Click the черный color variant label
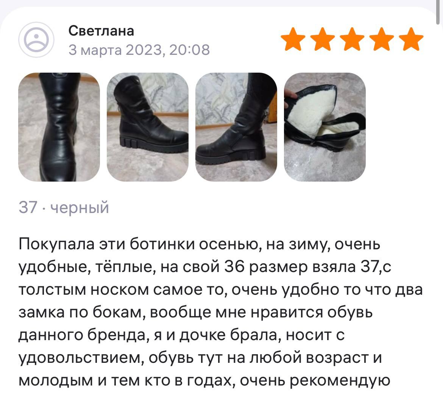 point(80,208)
